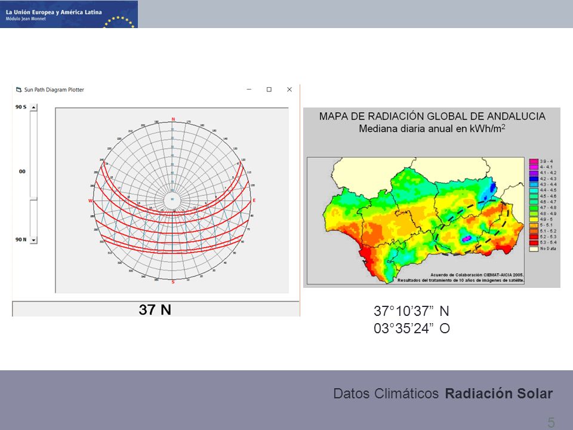Viewport: 573px width, 430px height.
Task: Click the latitude scrollbar down arrow near 90 N
Action: point(33,240)
